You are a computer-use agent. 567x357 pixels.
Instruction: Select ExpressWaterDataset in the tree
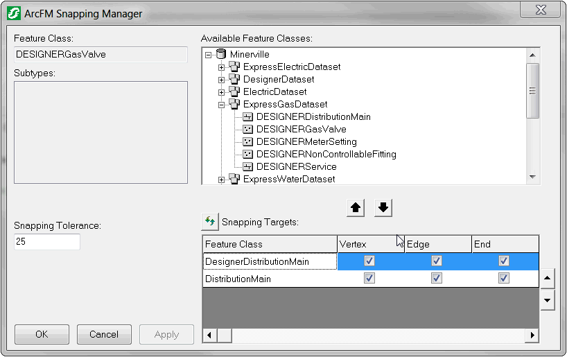289,180
